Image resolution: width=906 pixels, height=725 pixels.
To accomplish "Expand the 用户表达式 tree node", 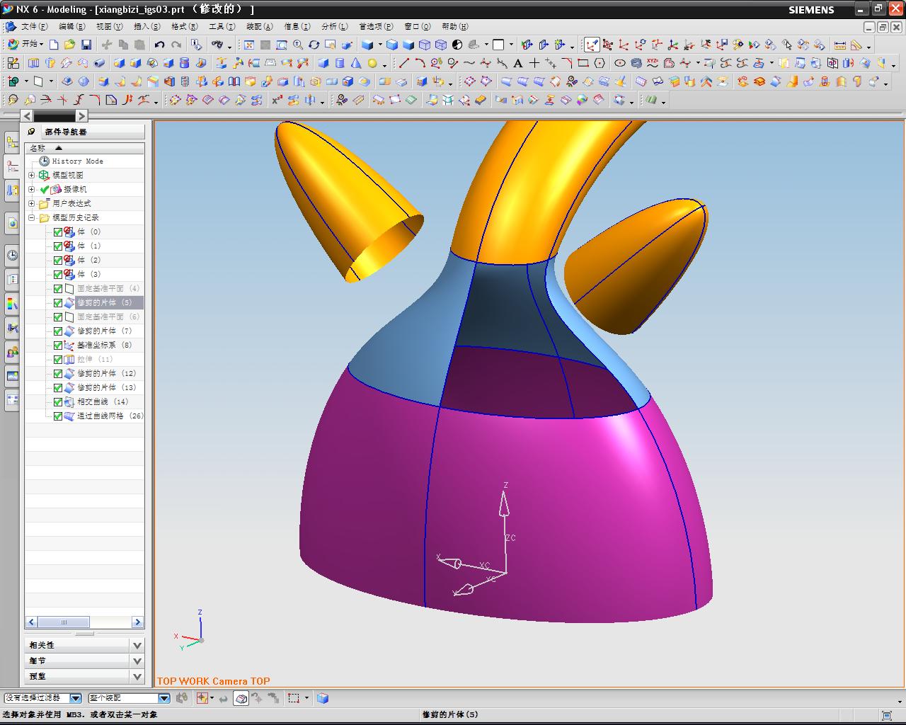I will pos(31,203).
